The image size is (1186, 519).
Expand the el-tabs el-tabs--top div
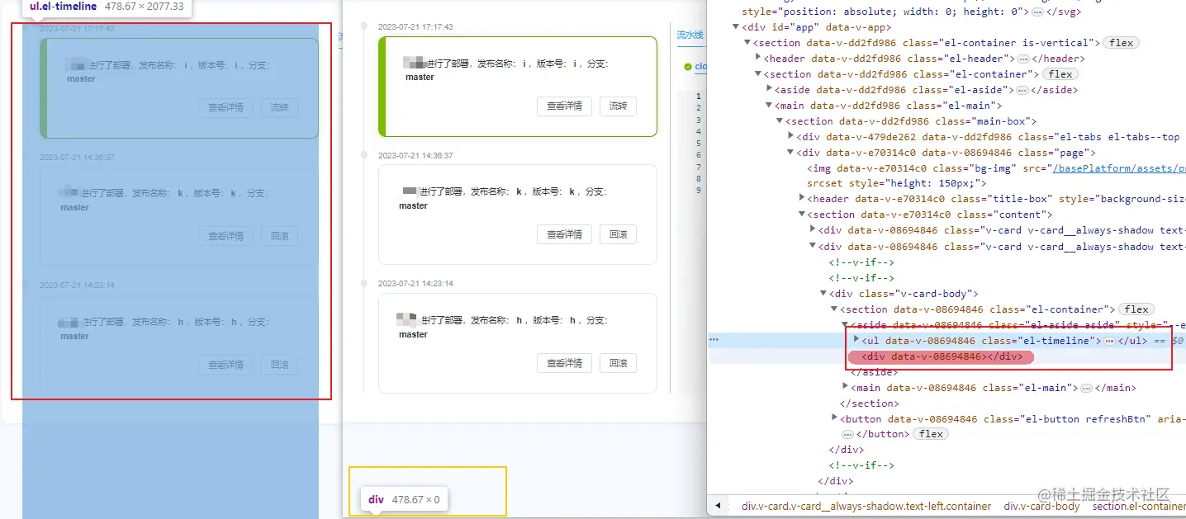pyautogui.click(x=791, y=137)
